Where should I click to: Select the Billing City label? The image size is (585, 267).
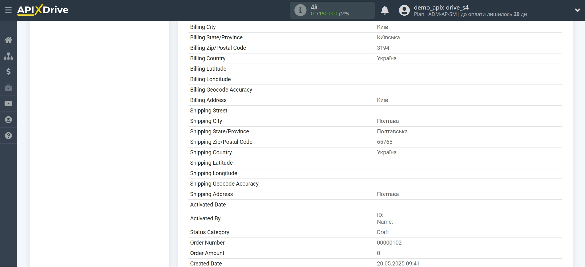[203, 27]
